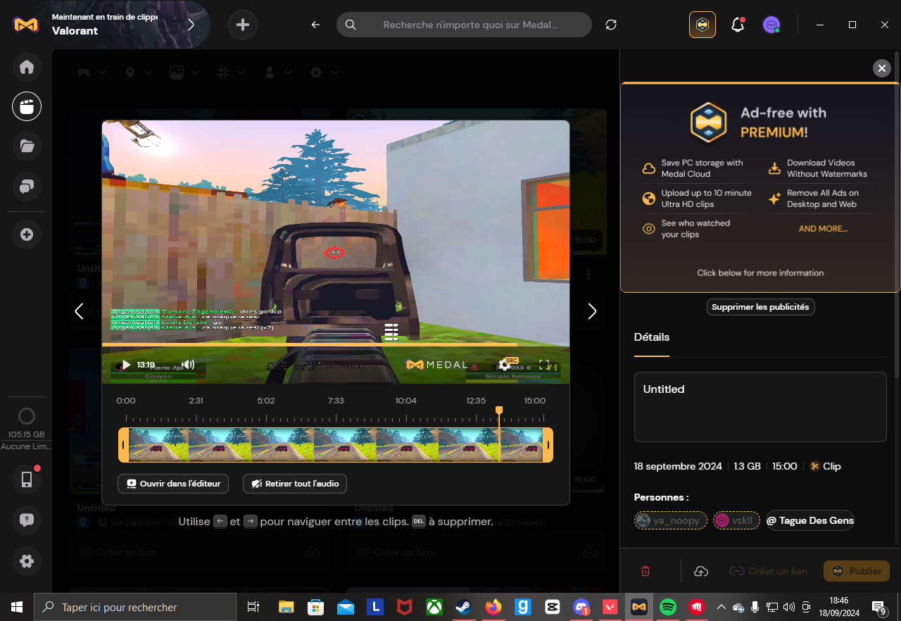901x621 pixels.
Task: Click Ouvrir dans l'éditeur button
Action: (x=174, y=484)
